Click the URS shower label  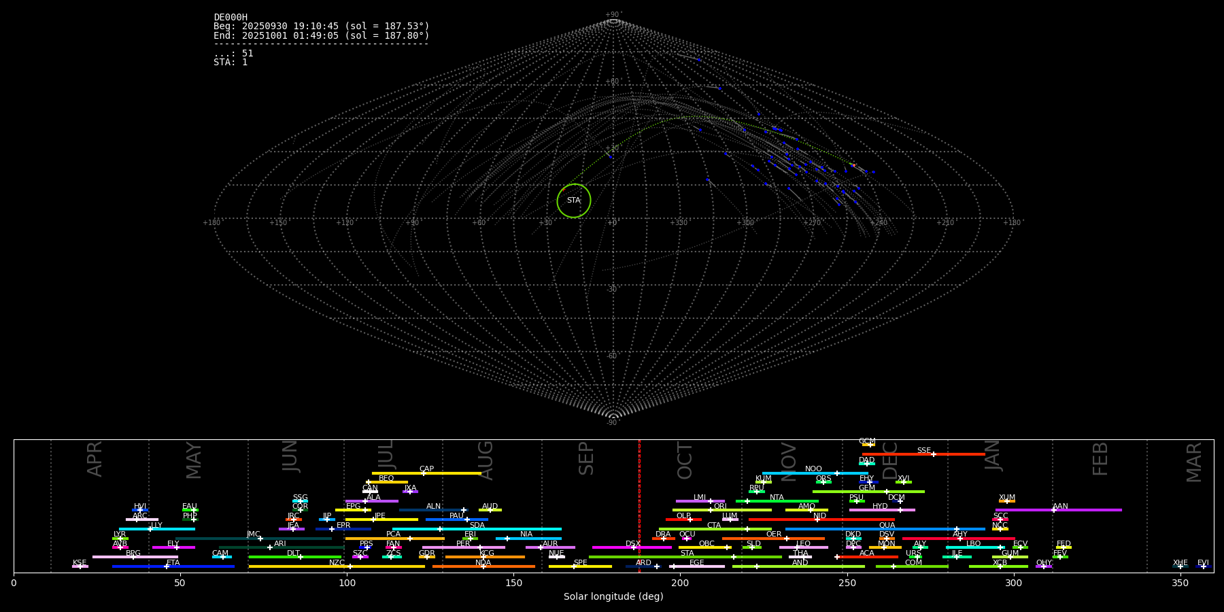(x=913, y=554)
